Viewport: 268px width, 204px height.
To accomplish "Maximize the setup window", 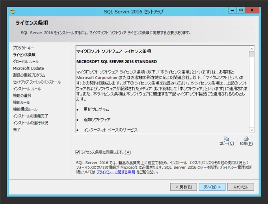I will tap(241, 10).
